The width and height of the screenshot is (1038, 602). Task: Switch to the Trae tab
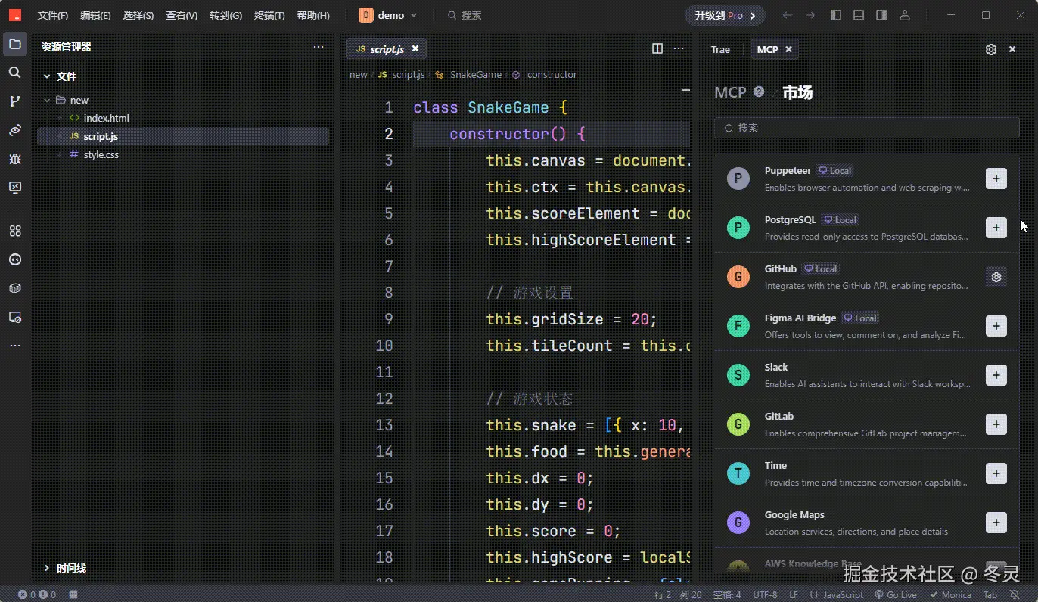720,49
